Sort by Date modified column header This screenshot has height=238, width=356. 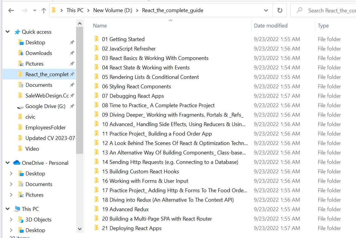click(x=271, y=26)
